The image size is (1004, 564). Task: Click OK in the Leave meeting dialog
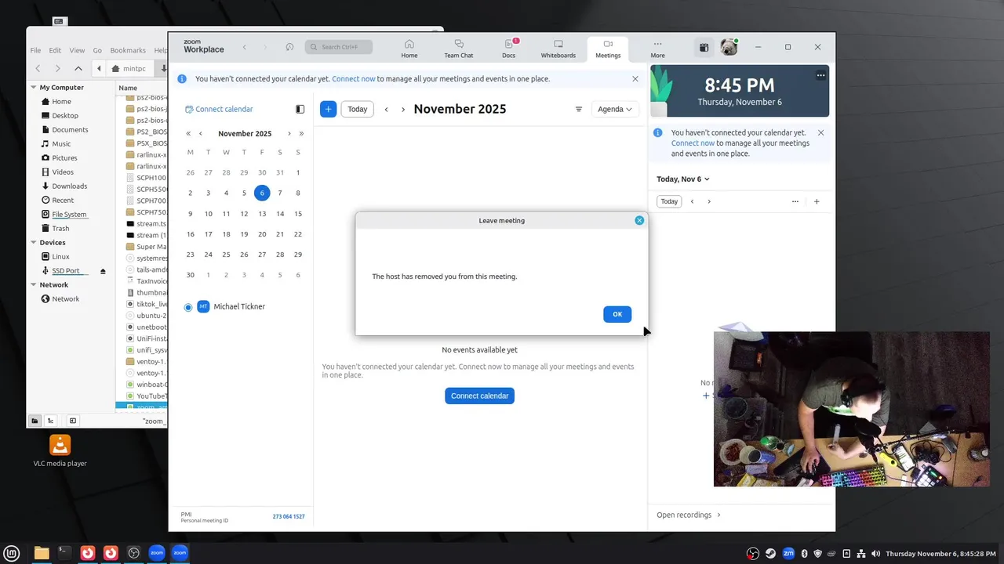pos(617,314)
